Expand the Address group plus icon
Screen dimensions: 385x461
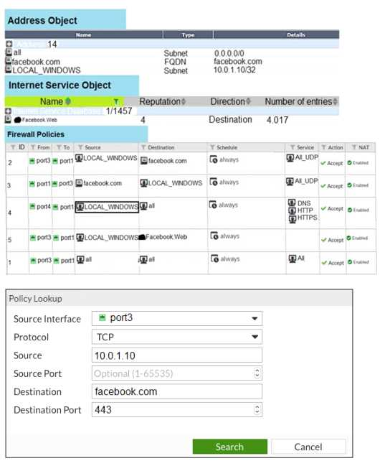(9, 44)
